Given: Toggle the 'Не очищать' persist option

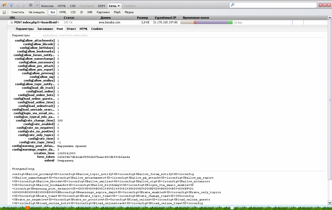Looking at the screenshot, I should 37,12.
